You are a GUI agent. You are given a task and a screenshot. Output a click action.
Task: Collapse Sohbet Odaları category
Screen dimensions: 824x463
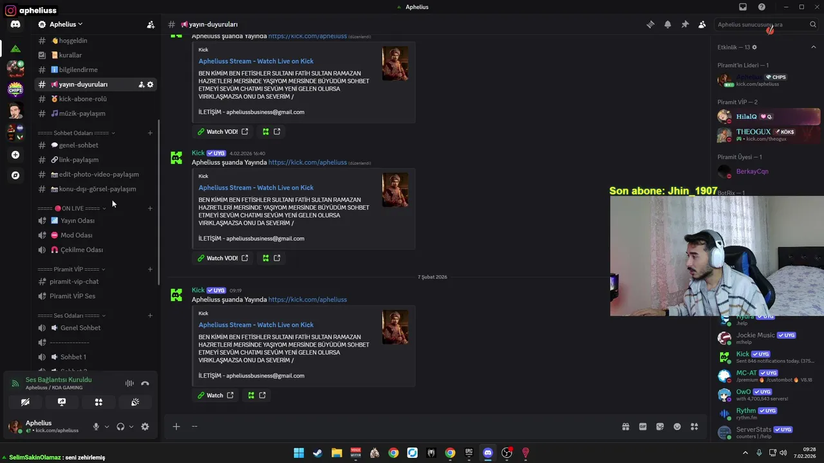coord(77,133)
